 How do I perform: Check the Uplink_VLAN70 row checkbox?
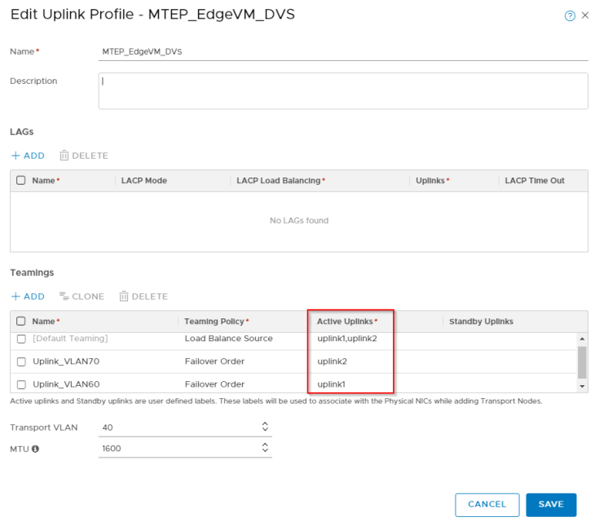pyautogui.click(x=21, y=361)
